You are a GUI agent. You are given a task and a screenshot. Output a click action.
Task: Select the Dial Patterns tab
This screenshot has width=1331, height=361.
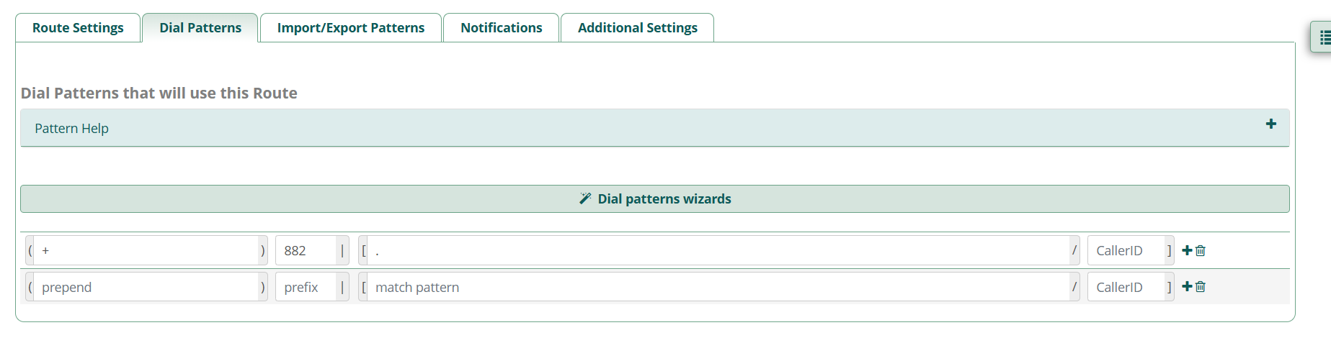pyautogui.click(x=200, y=28)
